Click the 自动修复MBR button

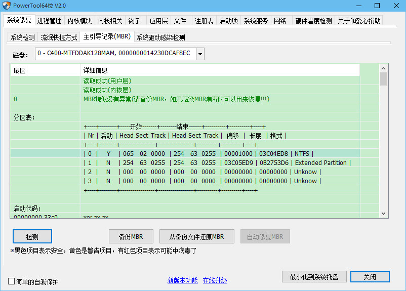[265, 236]
